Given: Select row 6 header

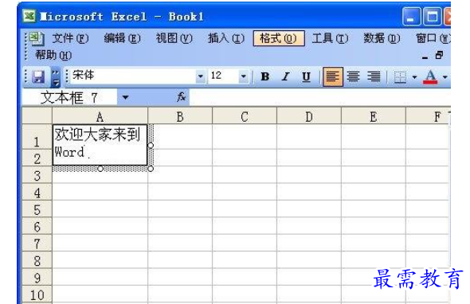Looking at the screenshot, I should 37,226.
